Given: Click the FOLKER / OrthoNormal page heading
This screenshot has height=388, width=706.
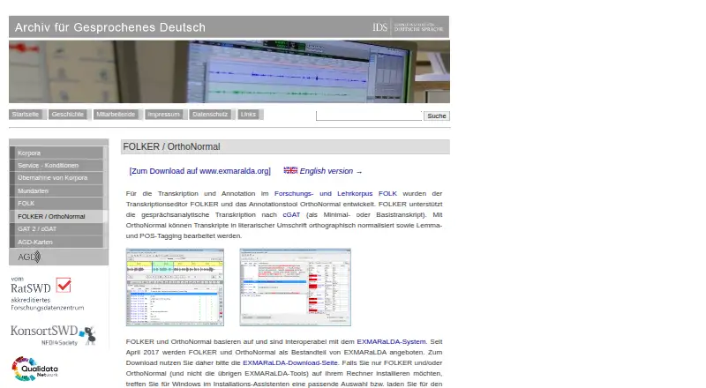Looking at the screenshot, I should pos(171,146).
